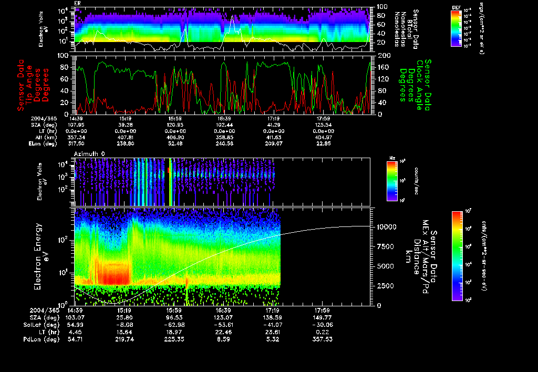Select the Alt value 357.34
This screenshot has width=538, height=372.
[76, 137]
